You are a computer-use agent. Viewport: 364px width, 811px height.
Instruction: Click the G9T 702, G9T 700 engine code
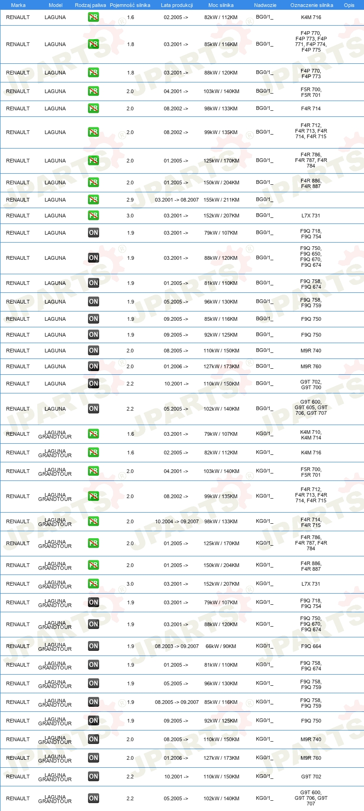coord(311,385)
